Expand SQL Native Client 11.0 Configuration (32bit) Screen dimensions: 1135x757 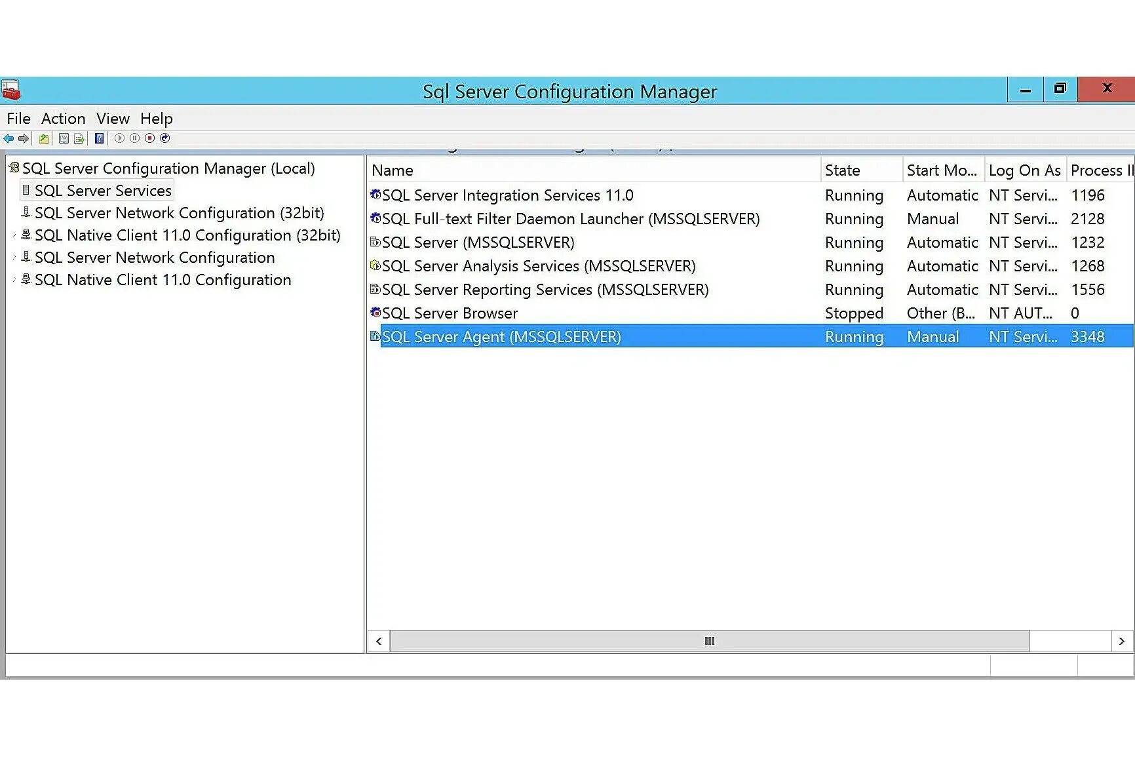[14, 235]
